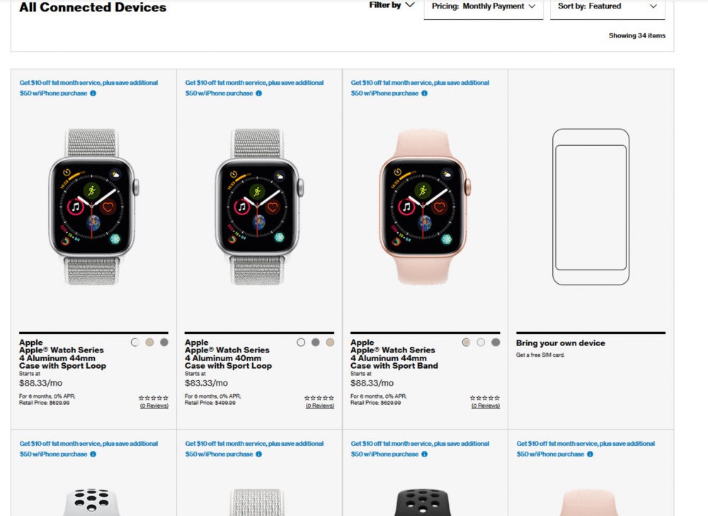Viewport: 708px width, 516px height.
Task: Click star rating of 44mm Sport Loop
Action: coord(154,398)
